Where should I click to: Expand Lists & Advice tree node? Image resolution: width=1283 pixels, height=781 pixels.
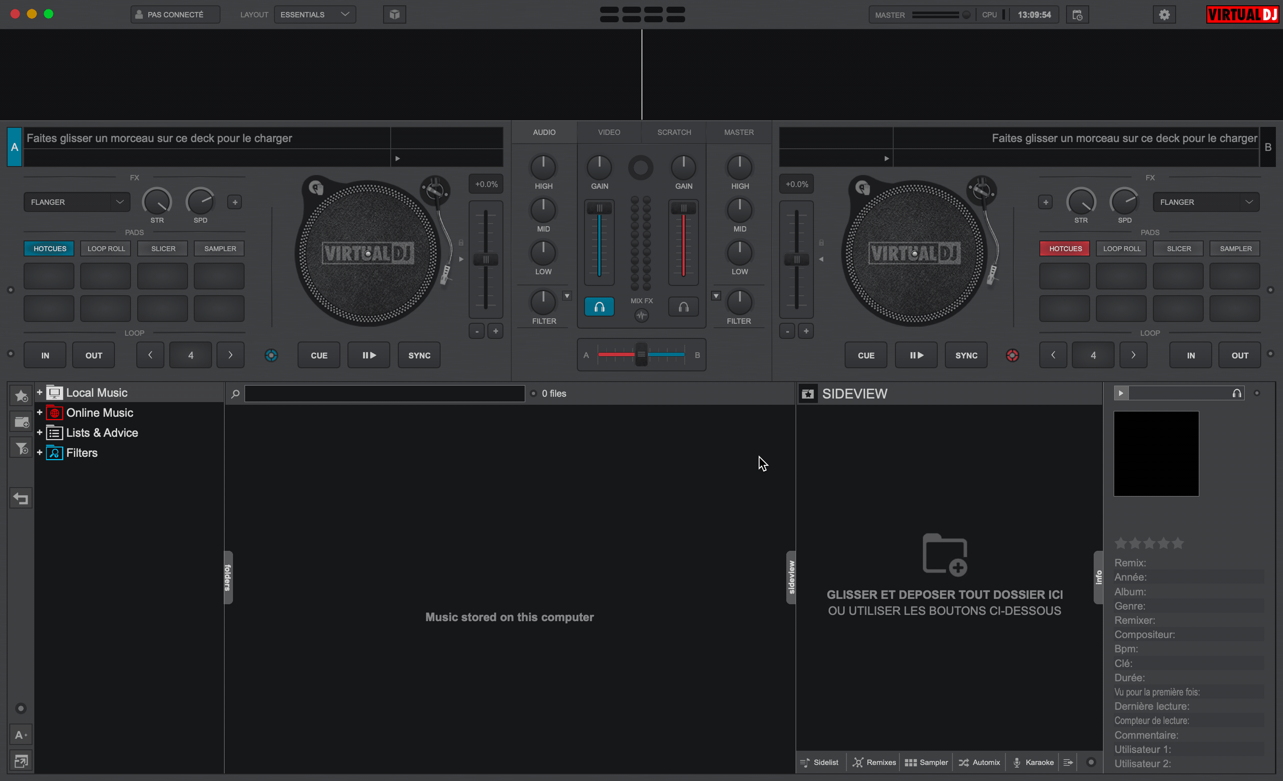click(x=40, y=432)
